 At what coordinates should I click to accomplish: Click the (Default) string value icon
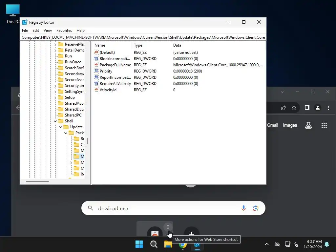[x=96, y=52]
